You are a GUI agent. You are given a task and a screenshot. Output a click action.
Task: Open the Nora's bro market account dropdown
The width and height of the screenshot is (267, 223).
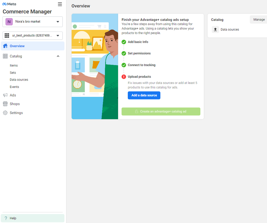tap(33, 22)
